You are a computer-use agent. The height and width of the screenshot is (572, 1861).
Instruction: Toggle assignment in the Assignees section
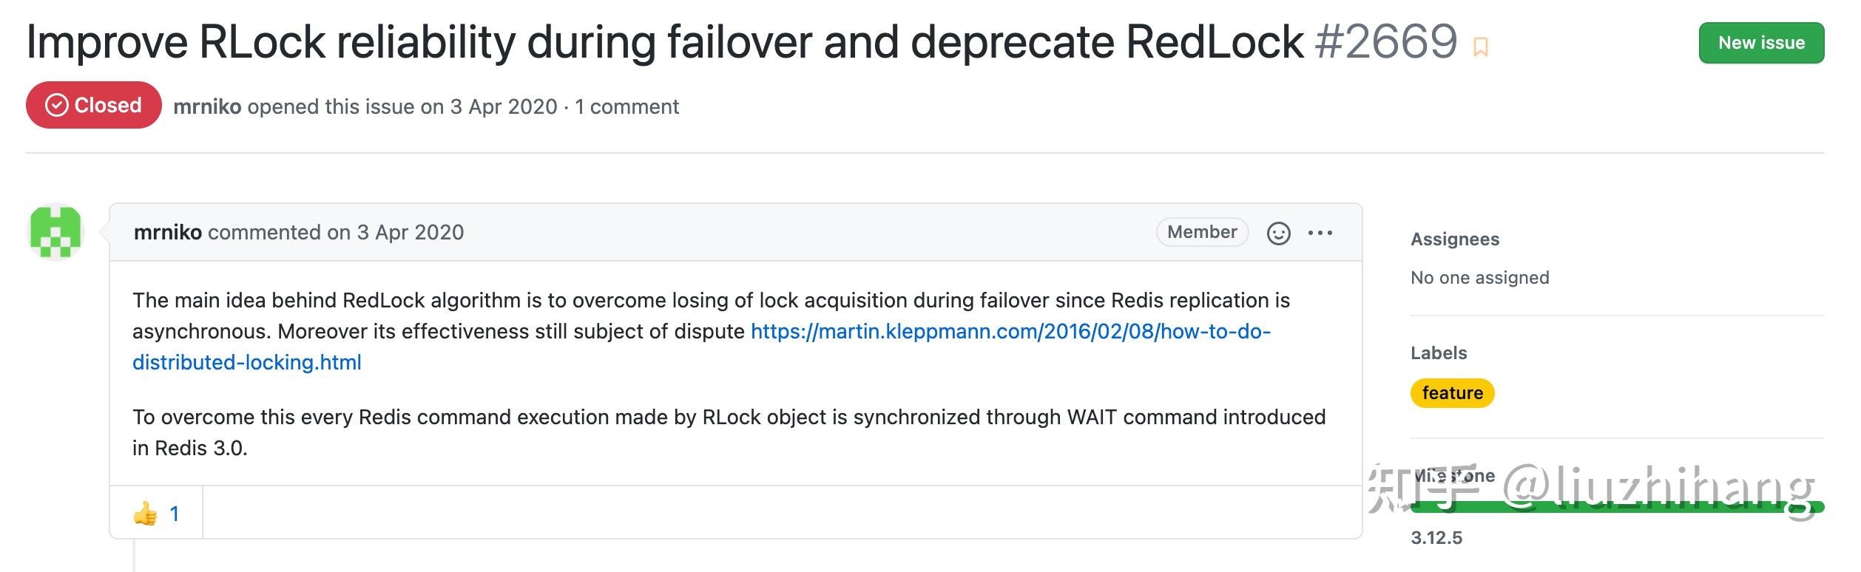pos(1480,277)
